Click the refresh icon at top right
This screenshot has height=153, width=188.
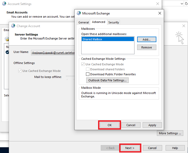[x=186, y=4]
